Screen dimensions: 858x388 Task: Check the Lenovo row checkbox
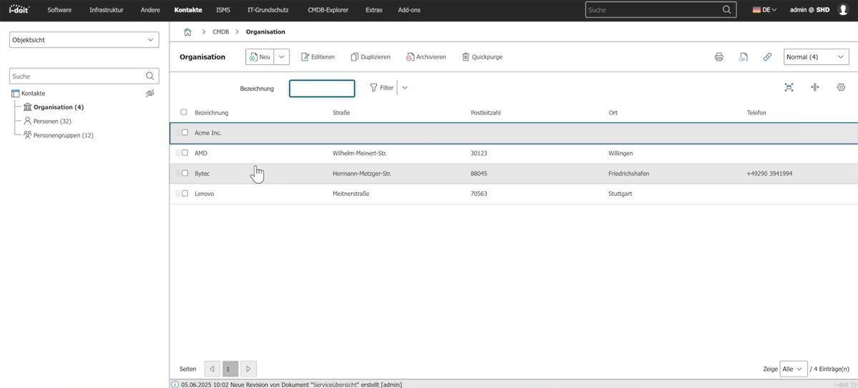click(x=185, y=194)
